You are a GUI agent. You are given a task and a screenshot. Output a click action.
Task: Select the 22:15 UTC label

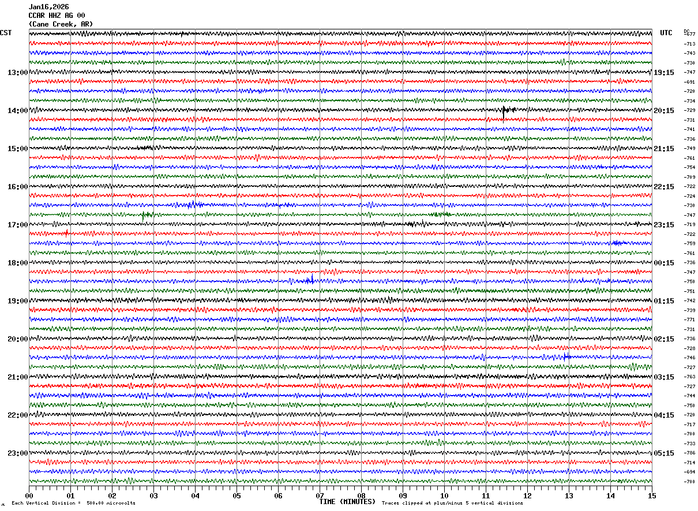(x=664, y=187)
